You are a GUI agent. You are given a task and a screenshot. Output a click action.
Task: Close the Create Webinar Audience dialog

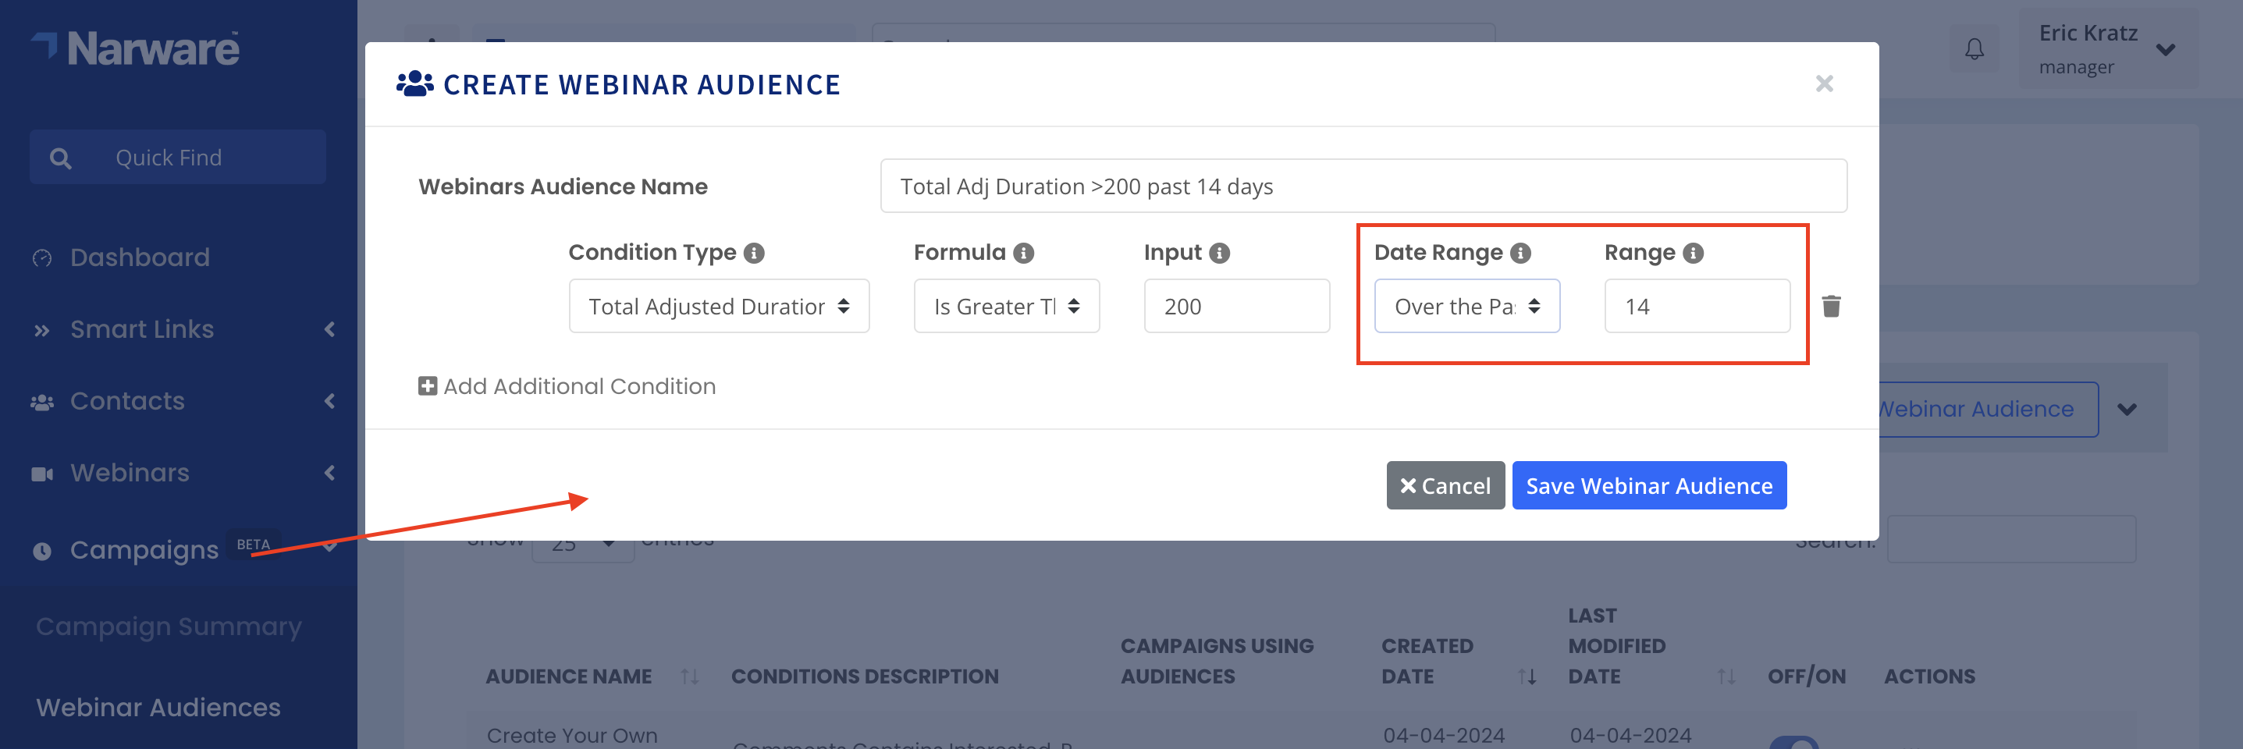click(x=1824, y=83)
